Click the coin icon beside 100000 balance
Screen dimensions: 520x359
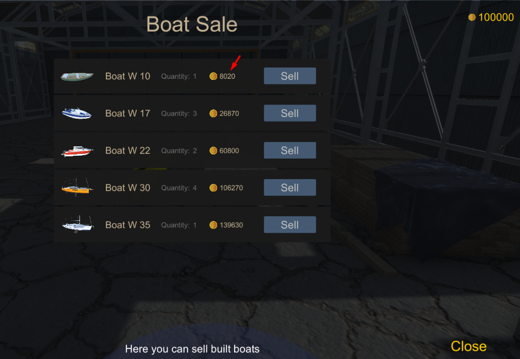pos(472,18)
